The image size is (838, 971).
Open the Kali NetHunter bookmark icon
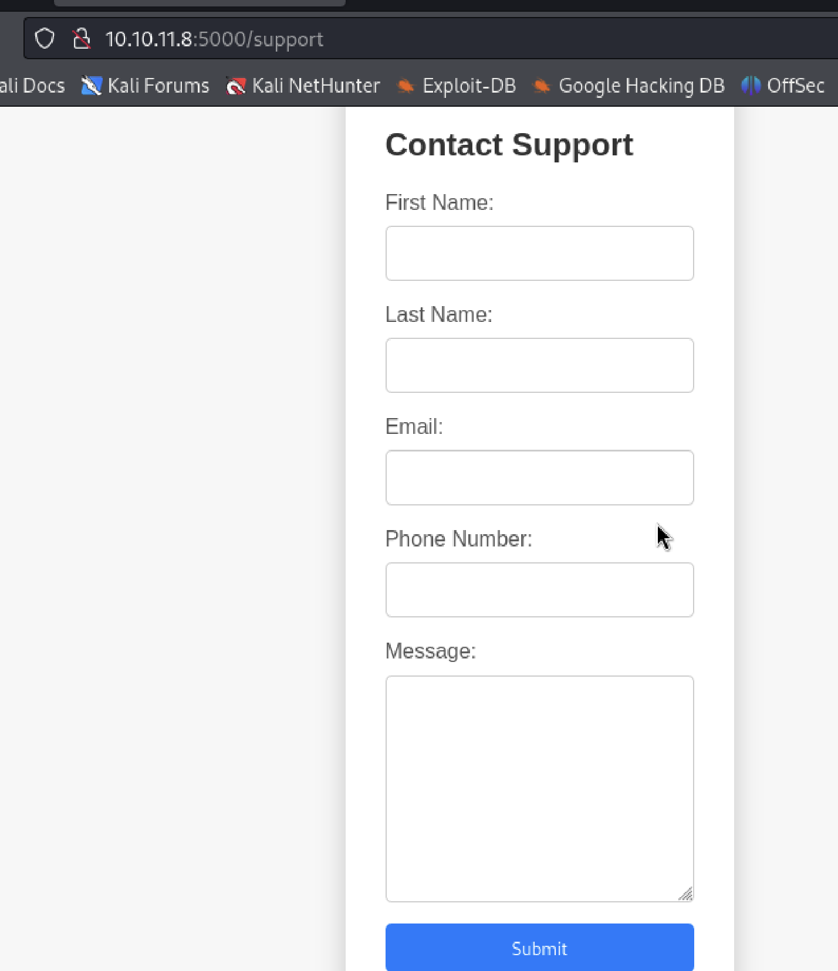[x=235, y=86]
